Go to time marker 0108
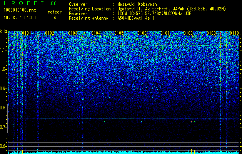242x154 pixels. (x=188, y=33)
